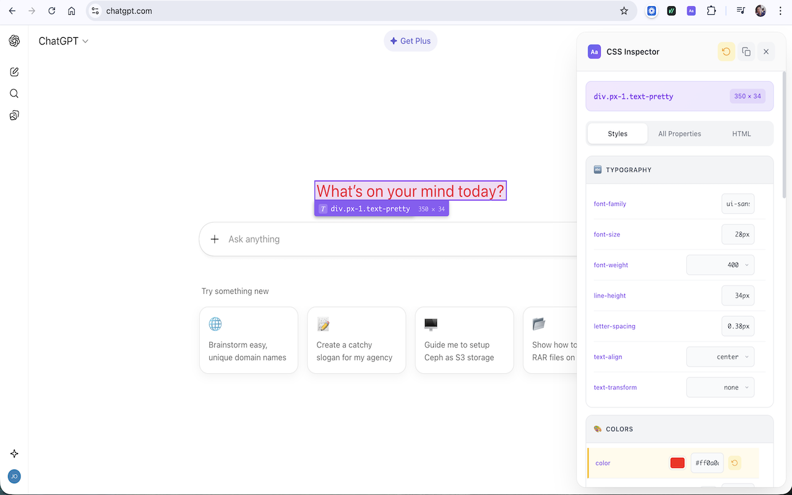Click the sparkle icon at sidebar bottom
The height and width of the screenshot is (495, 792).
[x=14, y=454]
